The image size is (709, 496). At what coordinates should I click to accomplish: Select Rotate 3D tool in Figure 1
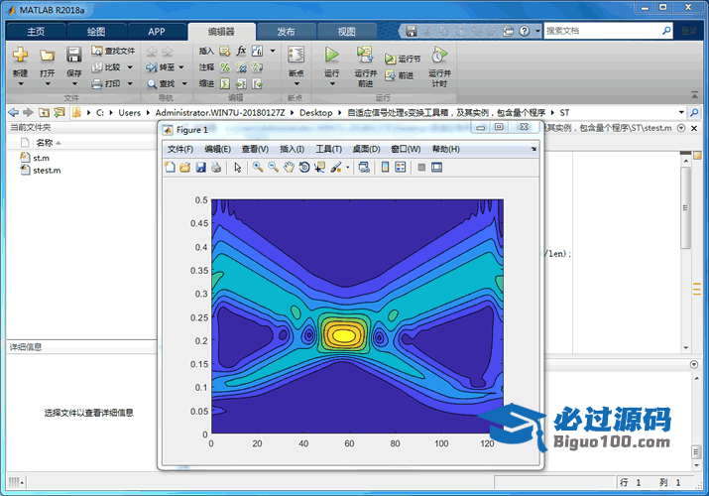click(304, 168)
